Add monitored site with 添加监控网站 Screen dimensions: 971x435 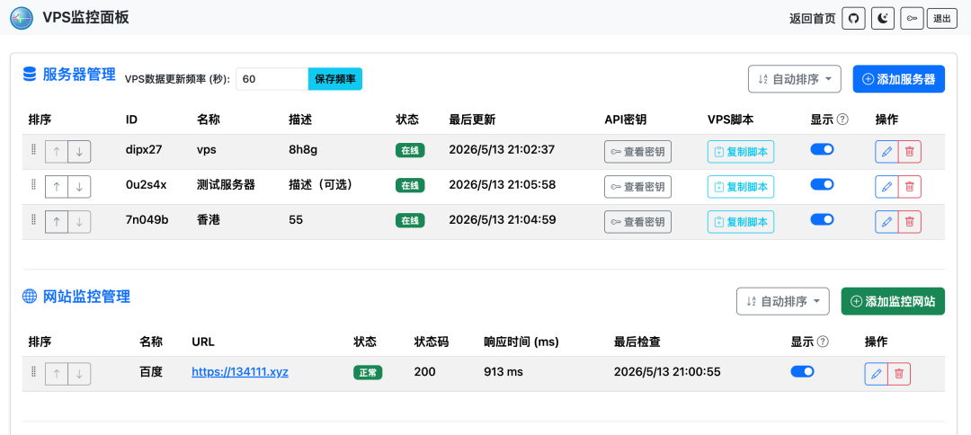click(x=893, y=301)
